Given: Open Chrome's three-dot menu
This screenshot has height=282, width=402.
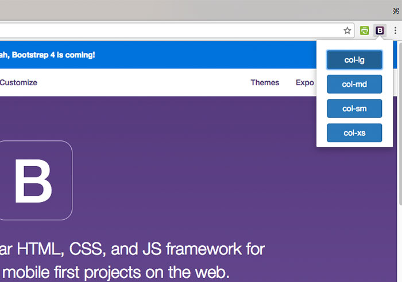Looking at the screenshot, I should (395, 31).
